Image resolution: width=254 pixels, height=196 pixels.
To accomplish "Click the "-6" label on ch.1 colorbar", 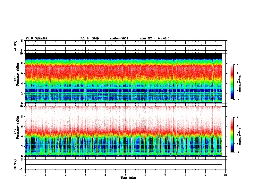I will coord(237,65).
